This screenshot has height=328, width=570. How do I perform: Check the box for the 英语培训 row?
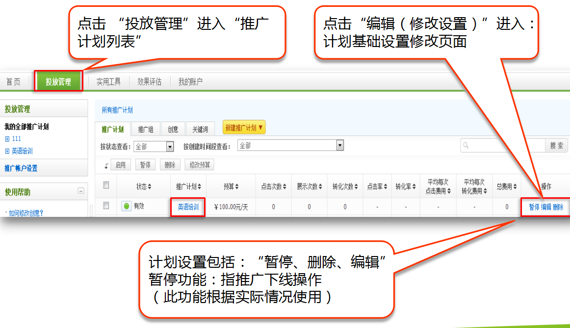(105, 206)
